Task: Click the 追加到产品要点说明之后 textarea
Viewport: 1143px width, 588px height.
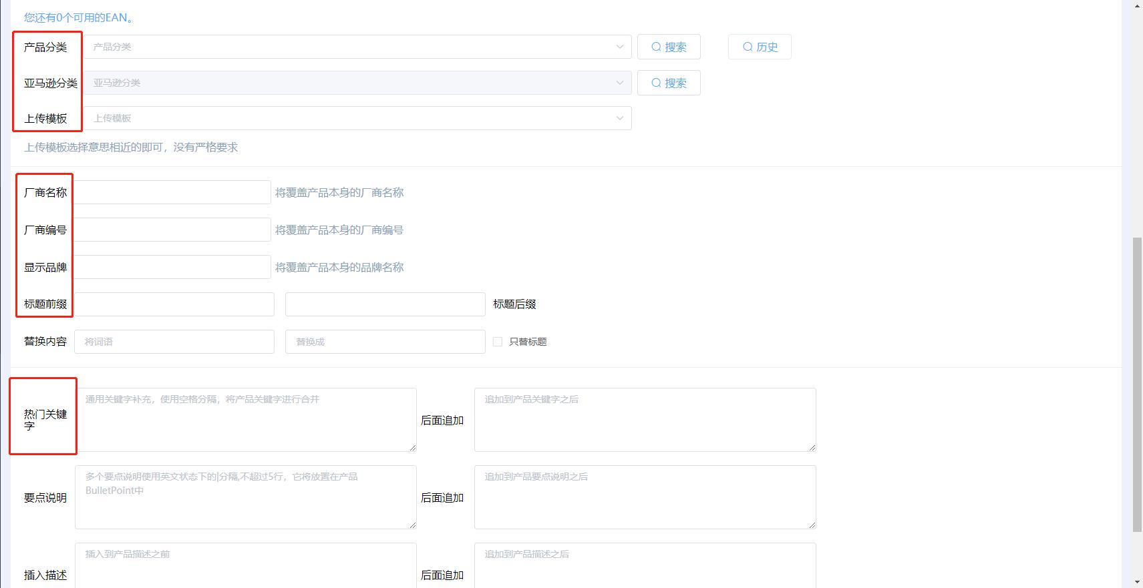Action: tap(645, 497)
